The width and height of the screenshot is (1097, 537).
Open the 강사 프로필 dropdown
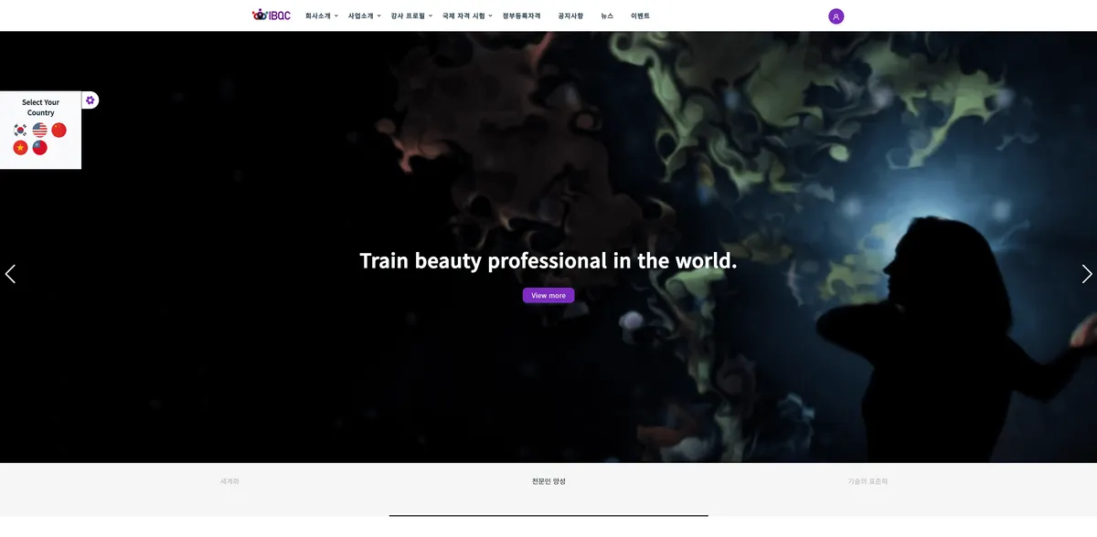tap(411, 16)
